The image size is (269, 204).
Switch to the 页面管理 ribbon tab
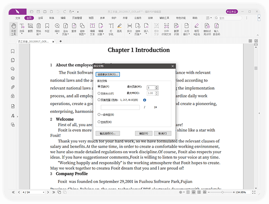77,18
